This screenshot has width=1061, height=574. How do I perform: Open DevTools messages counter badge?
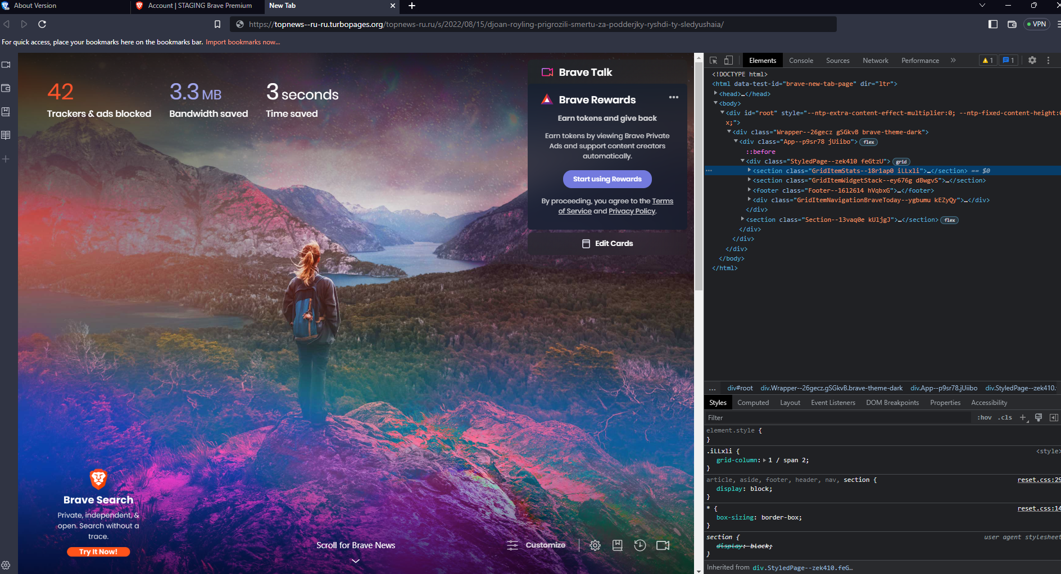(1009, 60)
